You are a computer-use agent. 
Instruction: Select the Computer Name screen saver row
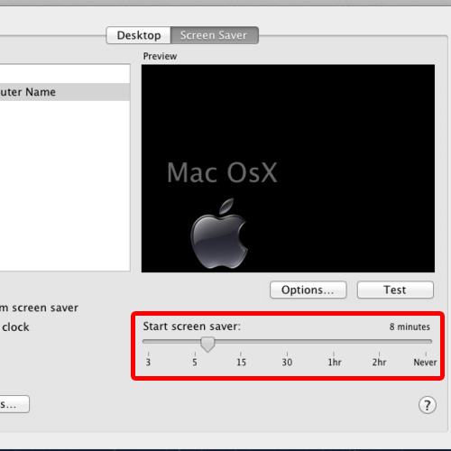click(65, 92)
